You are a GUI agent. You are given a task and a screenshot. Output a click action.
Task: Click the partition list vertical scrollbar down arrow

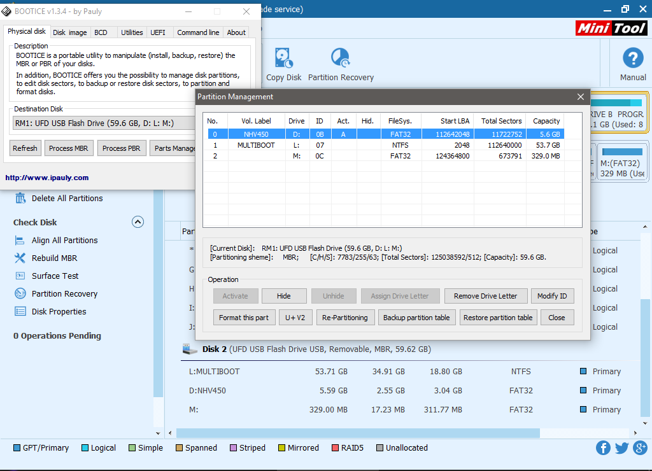645,423
